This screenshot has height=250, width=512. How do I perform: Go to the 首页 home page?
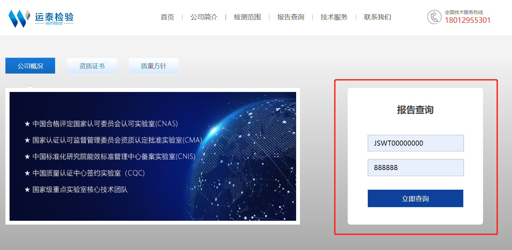(167, 17)
